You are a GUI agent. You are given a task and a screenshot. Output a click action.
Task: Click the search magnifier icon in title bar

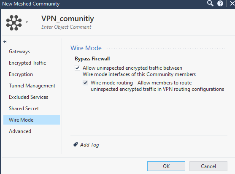(210, 3)
